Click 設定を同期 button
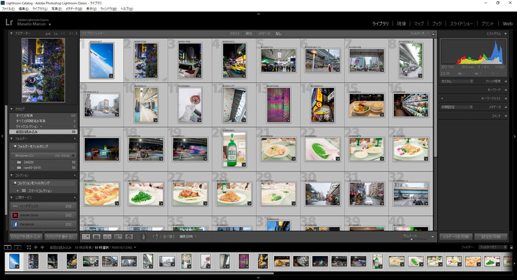517x280 pixels. [x=491, y=237]
